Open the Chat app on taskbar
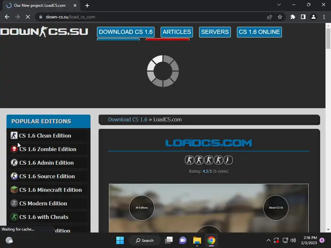This screenshot has height=248, width=331. (183, 240)
